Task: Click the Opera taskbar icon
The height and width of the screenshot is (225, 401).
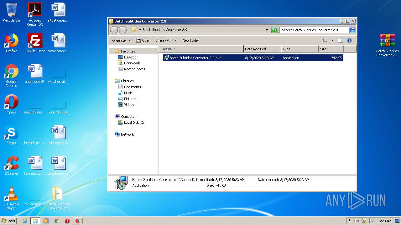Action: (67, 221)
